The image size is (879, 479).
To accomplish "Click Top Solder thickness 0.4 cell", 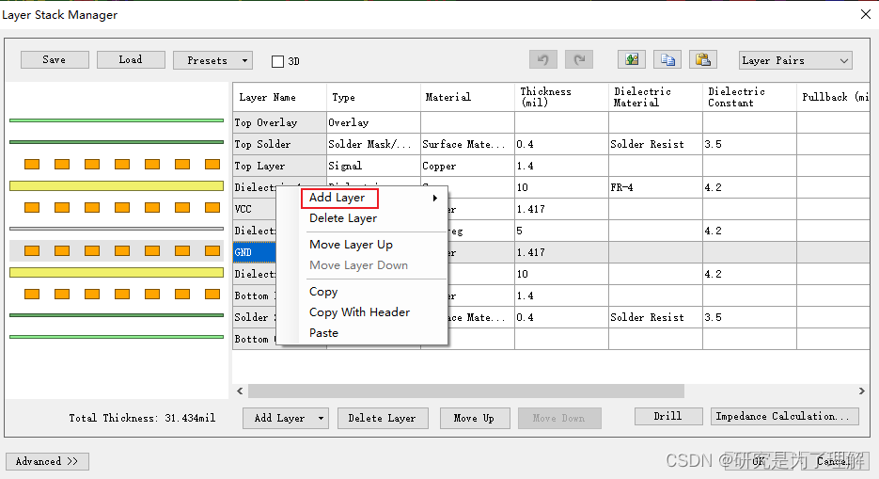I will click(x=561, y=144).
